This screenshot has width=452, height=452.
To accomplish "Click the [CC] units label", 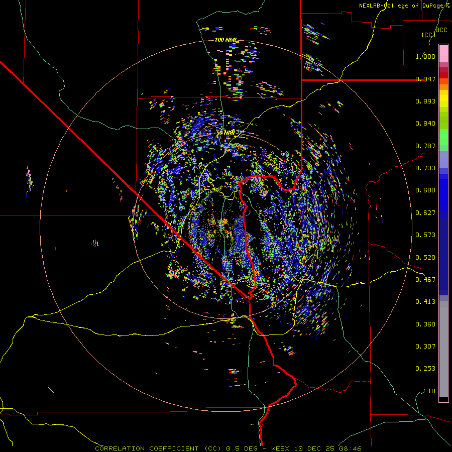I will 428,35.
